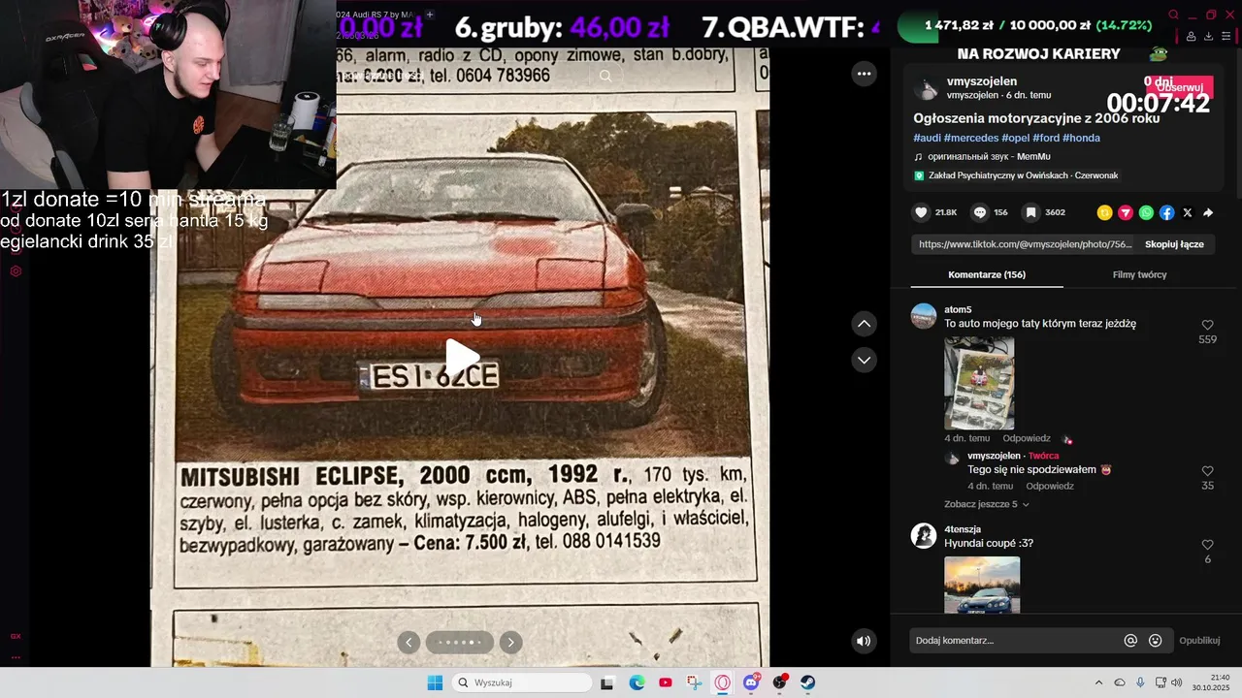Mention a user with @ icon
The height and width of the screenshot is (698, 1242).
tap(1130, 640)
